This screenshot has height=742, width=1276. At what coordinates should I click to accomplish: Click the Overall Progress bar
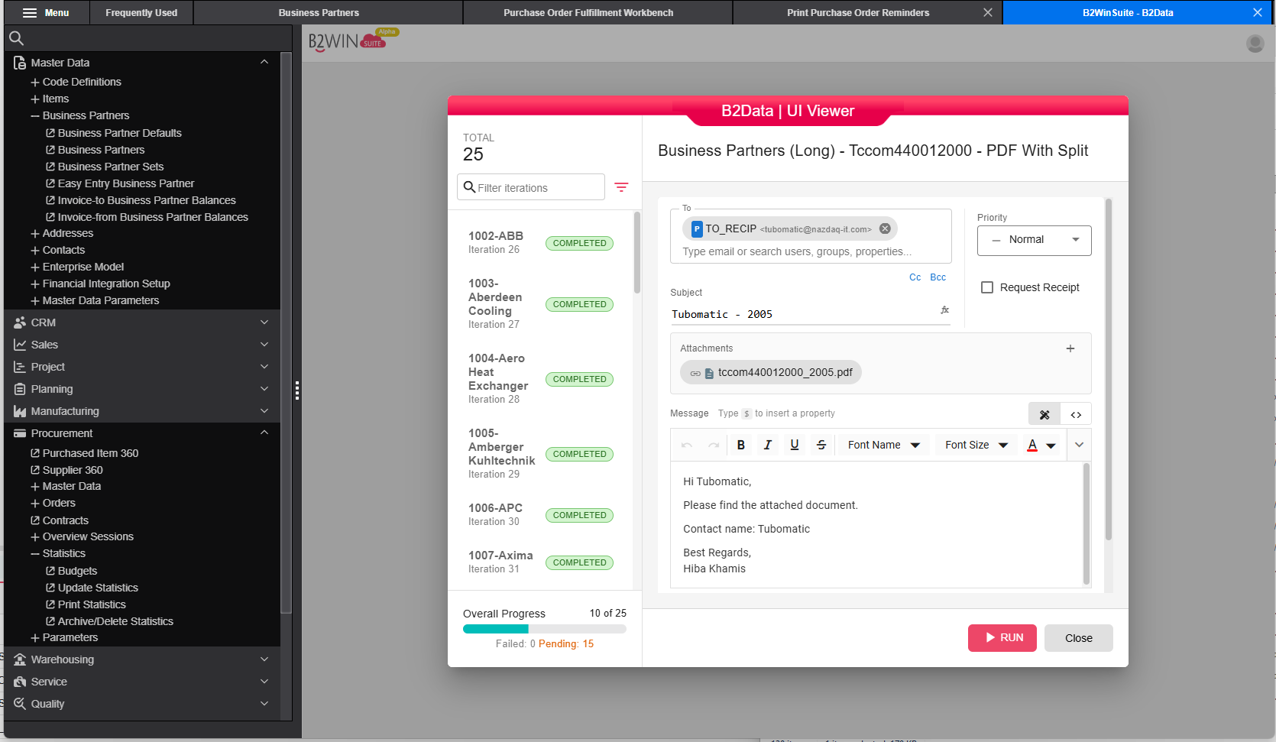(545, 629)
